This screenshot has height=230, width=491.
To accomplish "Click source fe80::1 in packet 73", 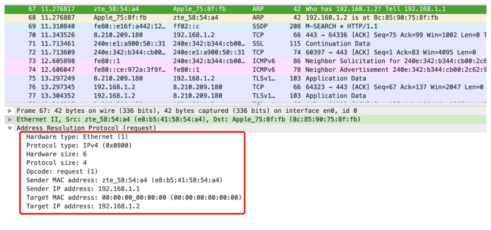I will tap(107, 61).
